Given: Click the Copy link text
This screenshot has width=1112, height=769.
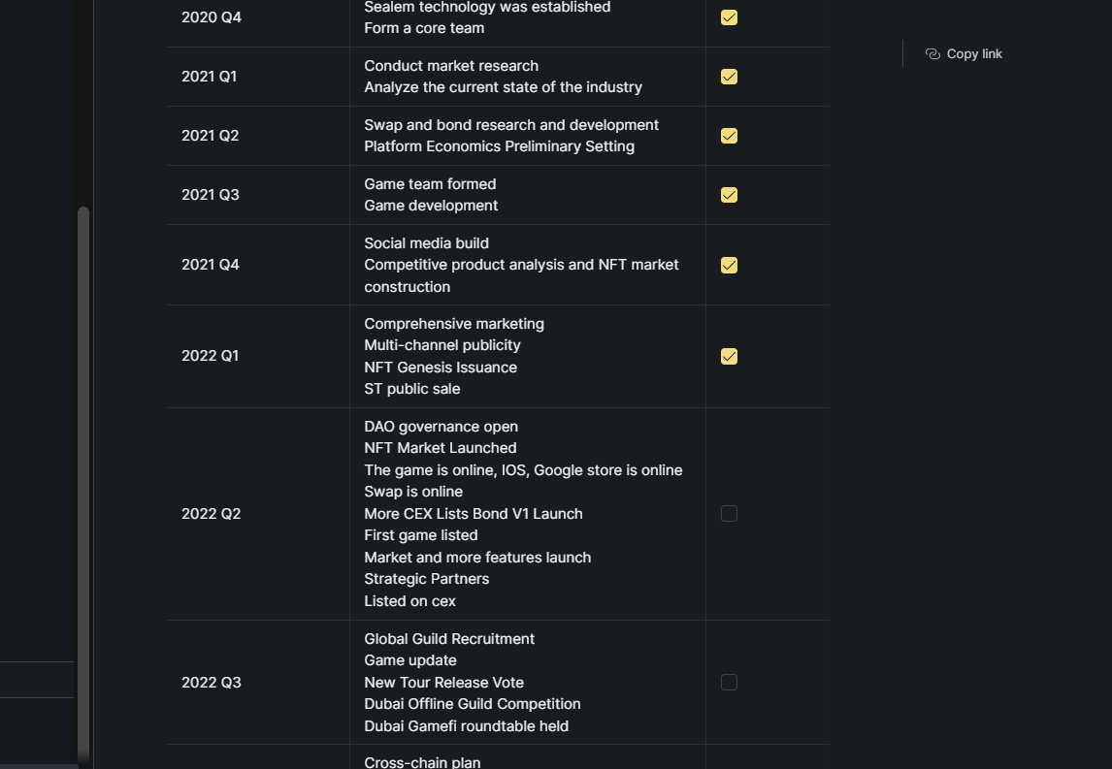Looking at the screenshot, I should pos(974,54).
